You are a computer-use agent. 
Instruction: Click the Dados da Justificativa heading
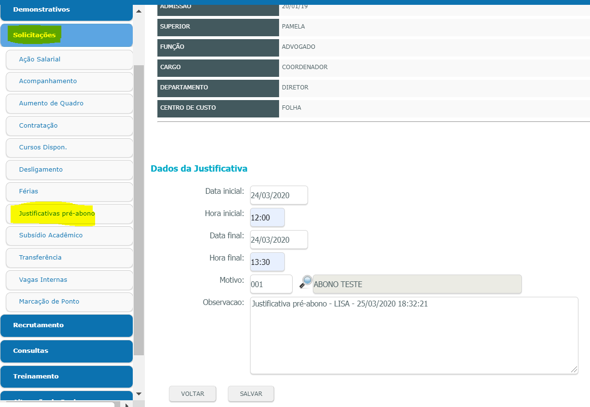(x=199, y=169)
